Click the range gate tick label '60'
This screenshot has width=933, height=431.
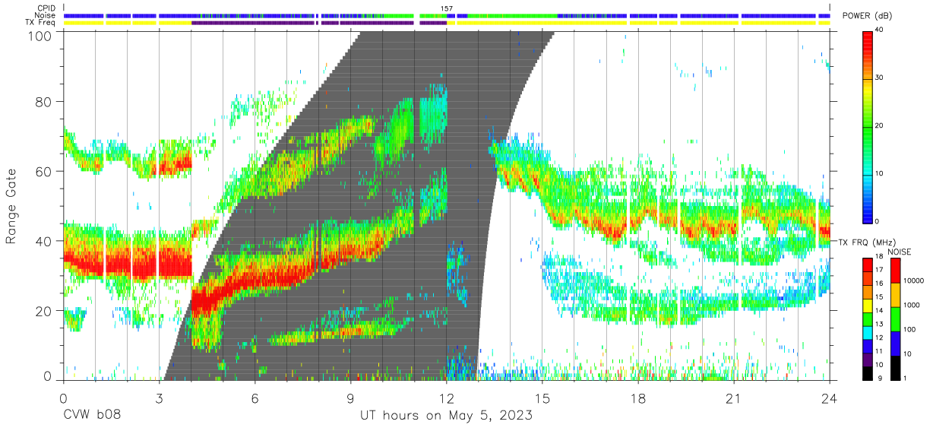tap(45, 171)
